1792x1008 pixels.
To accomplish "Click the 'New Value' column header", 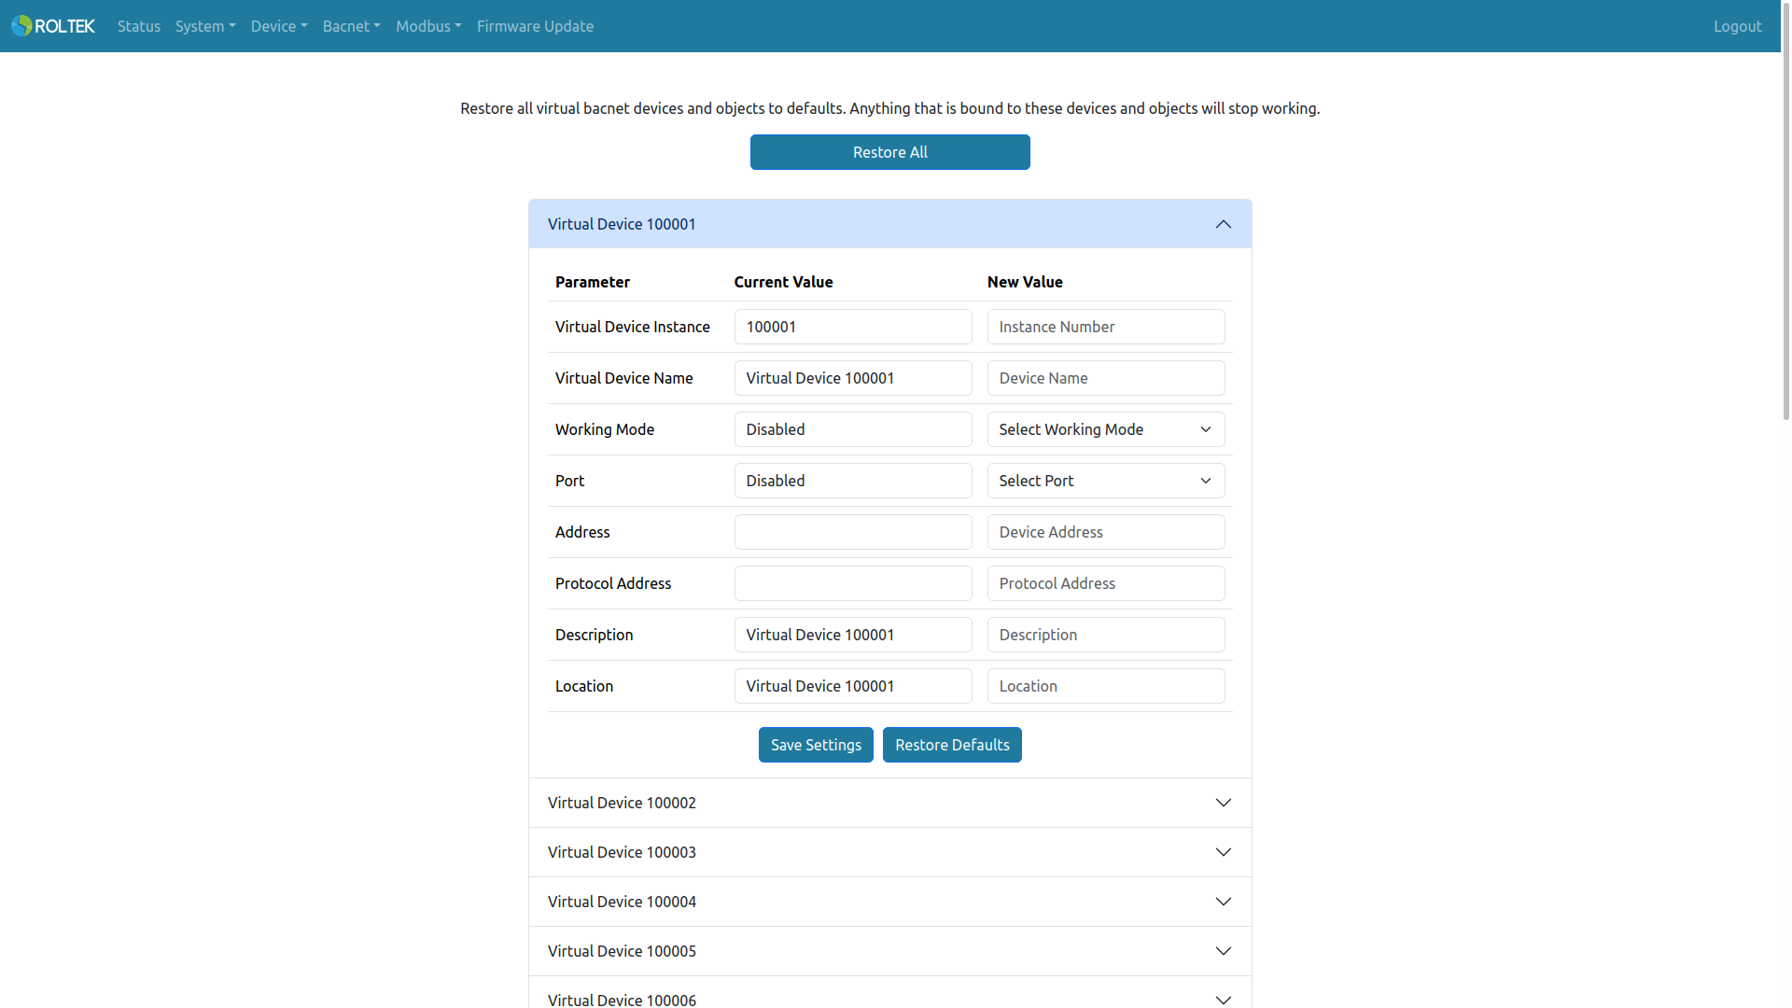I will [1025, 282].
